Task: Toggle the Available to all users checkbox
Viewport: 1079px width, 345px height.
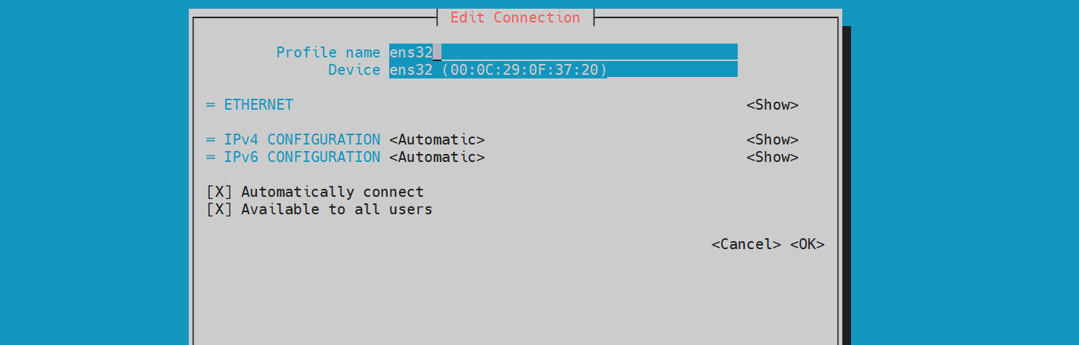Action: pos(219,209)
